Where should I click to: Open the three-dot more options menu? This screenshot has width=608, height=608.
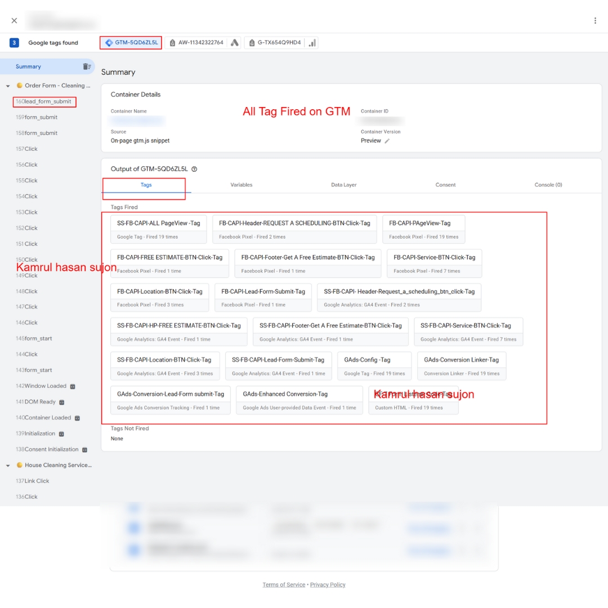(595, 21)
